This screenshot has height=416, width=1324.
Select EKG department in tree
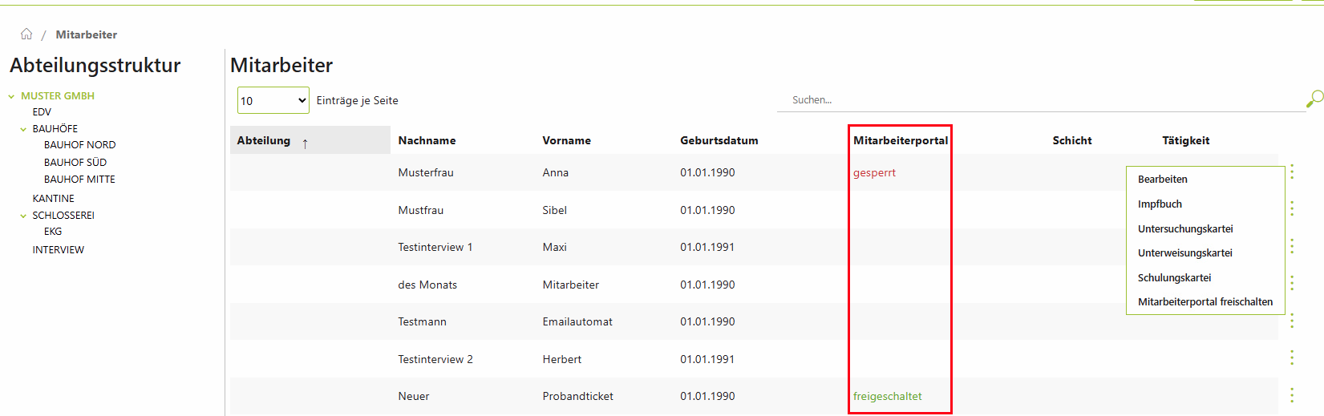coord(53,232)
